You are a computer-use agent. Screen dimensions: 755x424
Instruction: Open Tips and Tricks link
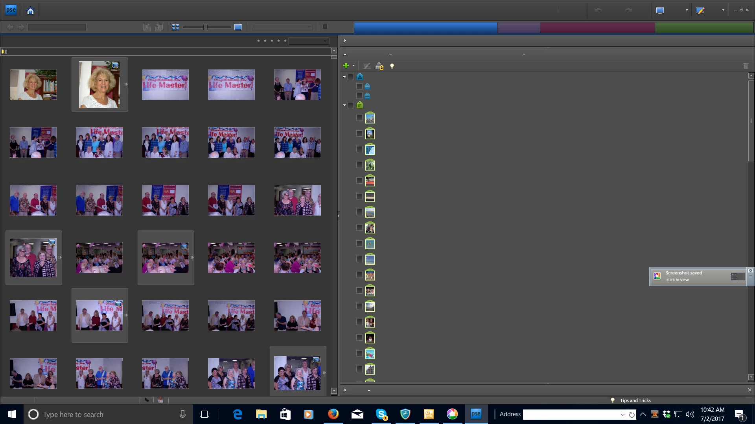pyautogui.click(x=635, y=400)
